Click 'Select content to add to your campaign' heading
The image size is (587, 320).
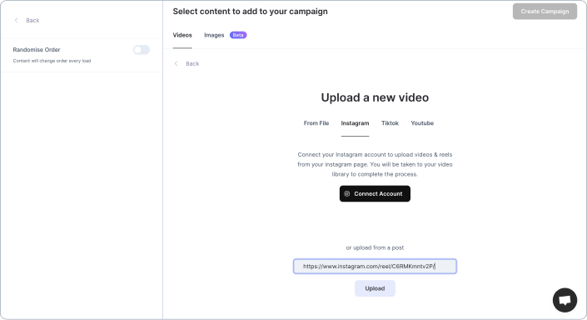tap(250, 12)
